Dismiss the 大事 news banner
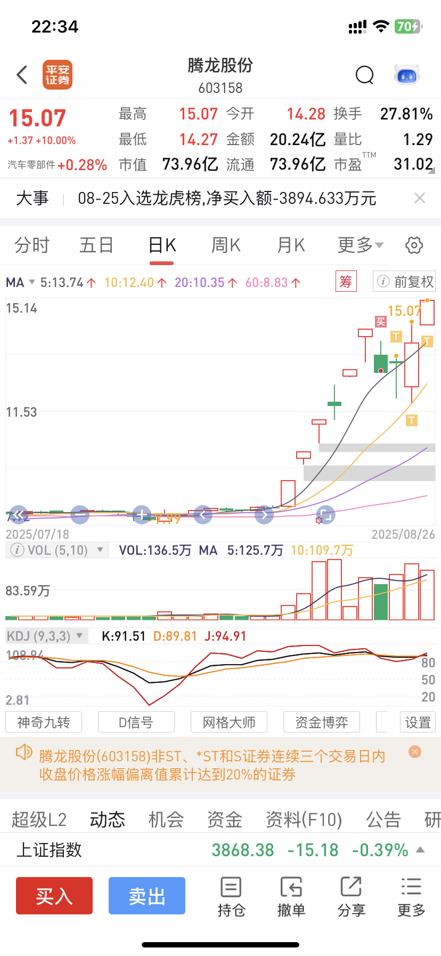The height and width of the screenshot is (956, 441). [420, 198]
